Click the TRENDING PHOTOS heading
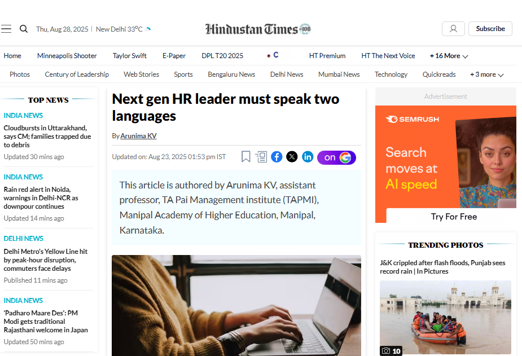The height and width of the screenshot is (356, 522). click(445, 245)
